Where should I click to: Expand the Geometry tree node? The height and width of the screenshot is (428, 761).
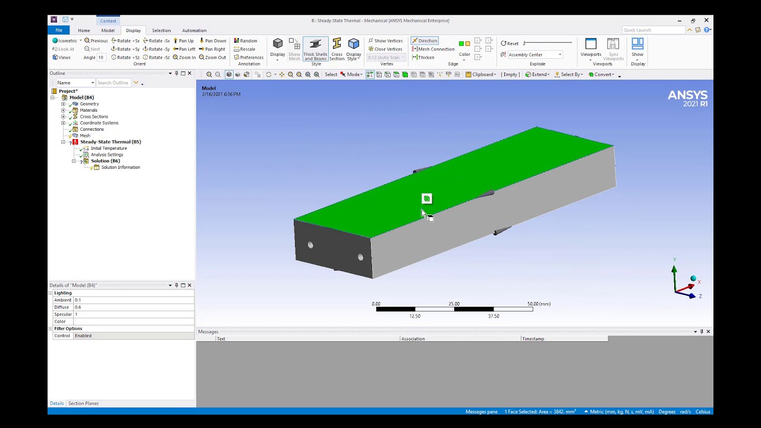click(x=63, y=104)
